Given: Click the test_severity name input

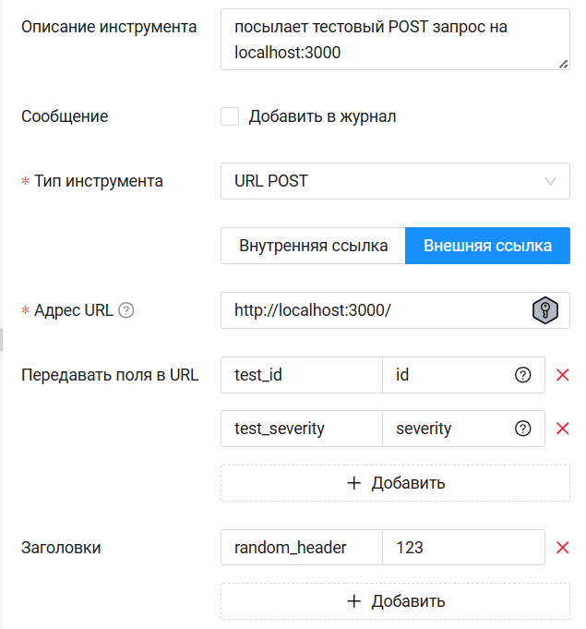Looking at the screenshot, I should coord(302,429).
